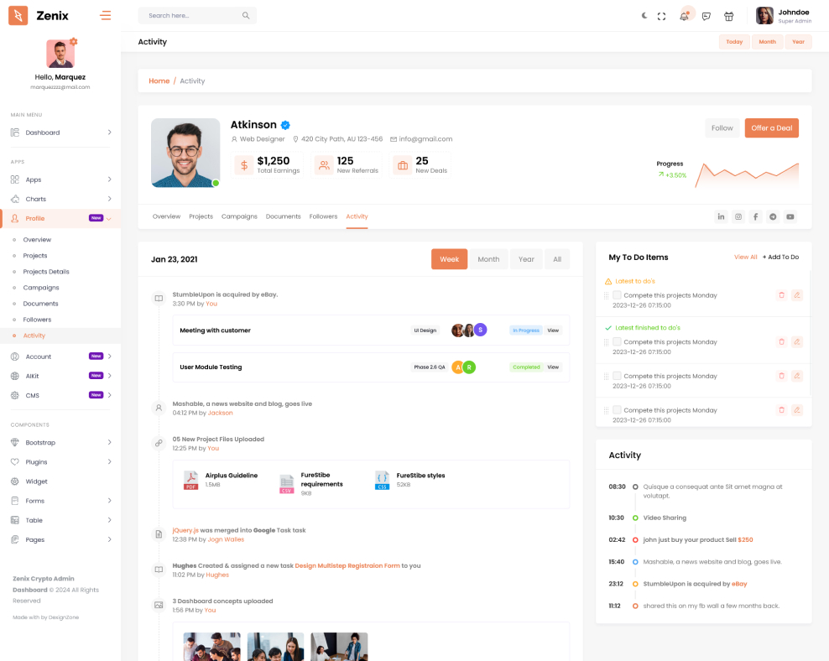Screen dimensions: 829x661
Task: Open Atkinson's YouTube channel icon
Action: pos(790,216)
